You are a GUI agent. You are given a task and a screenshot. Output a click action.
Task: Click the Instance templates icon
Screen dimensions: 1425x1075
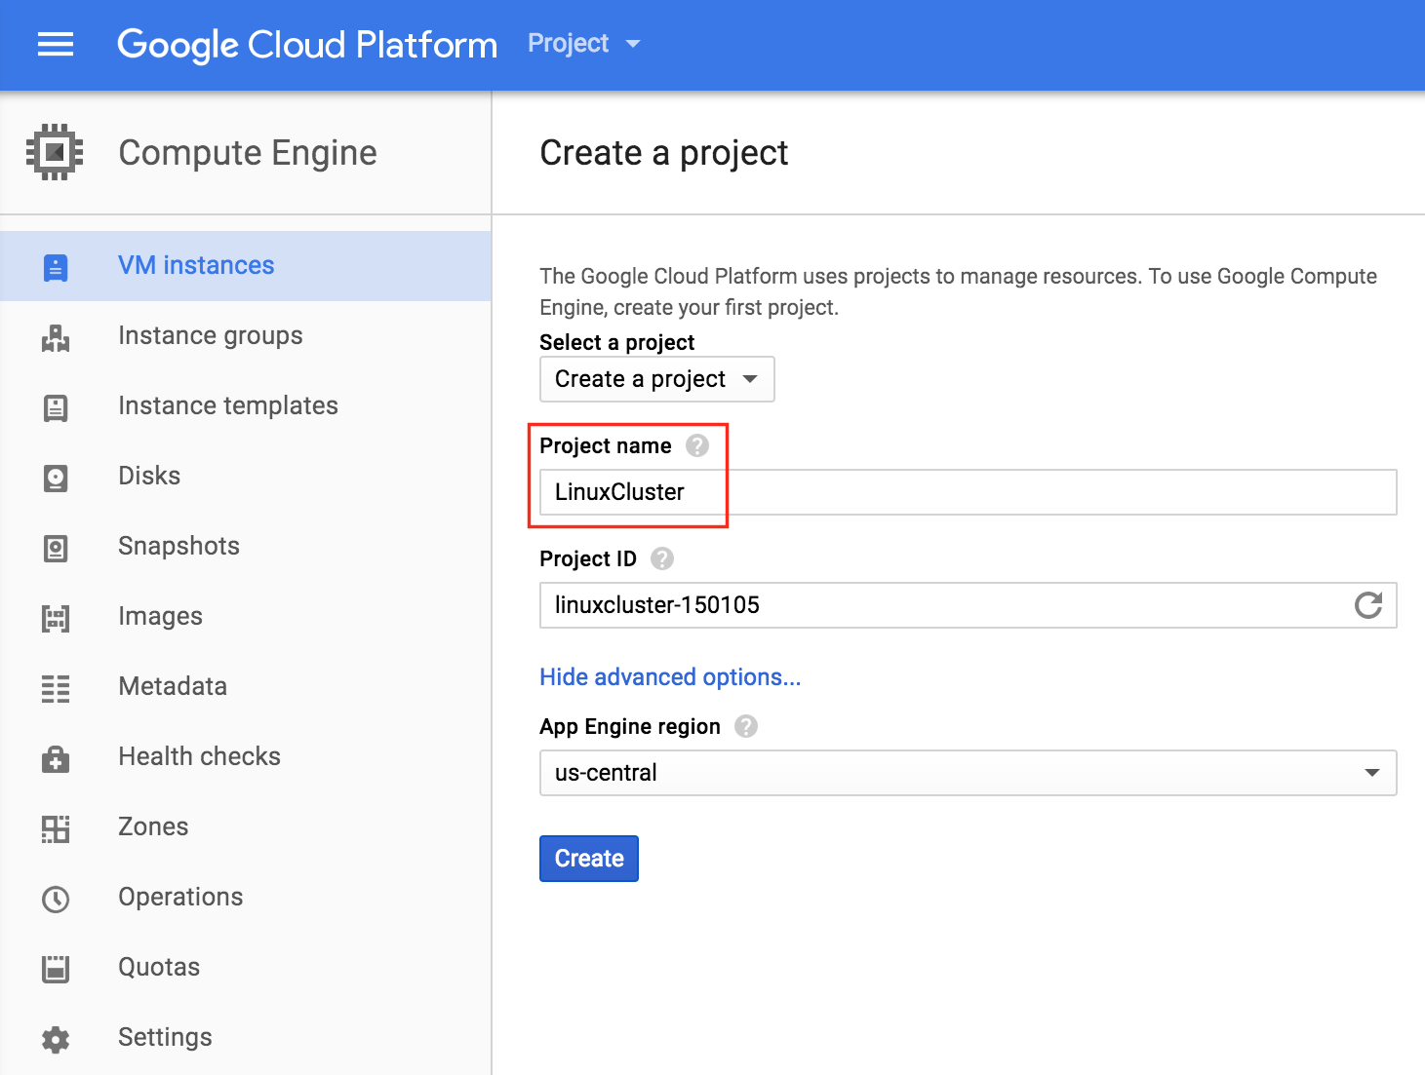pyautogui.click(x=56, y=407)
